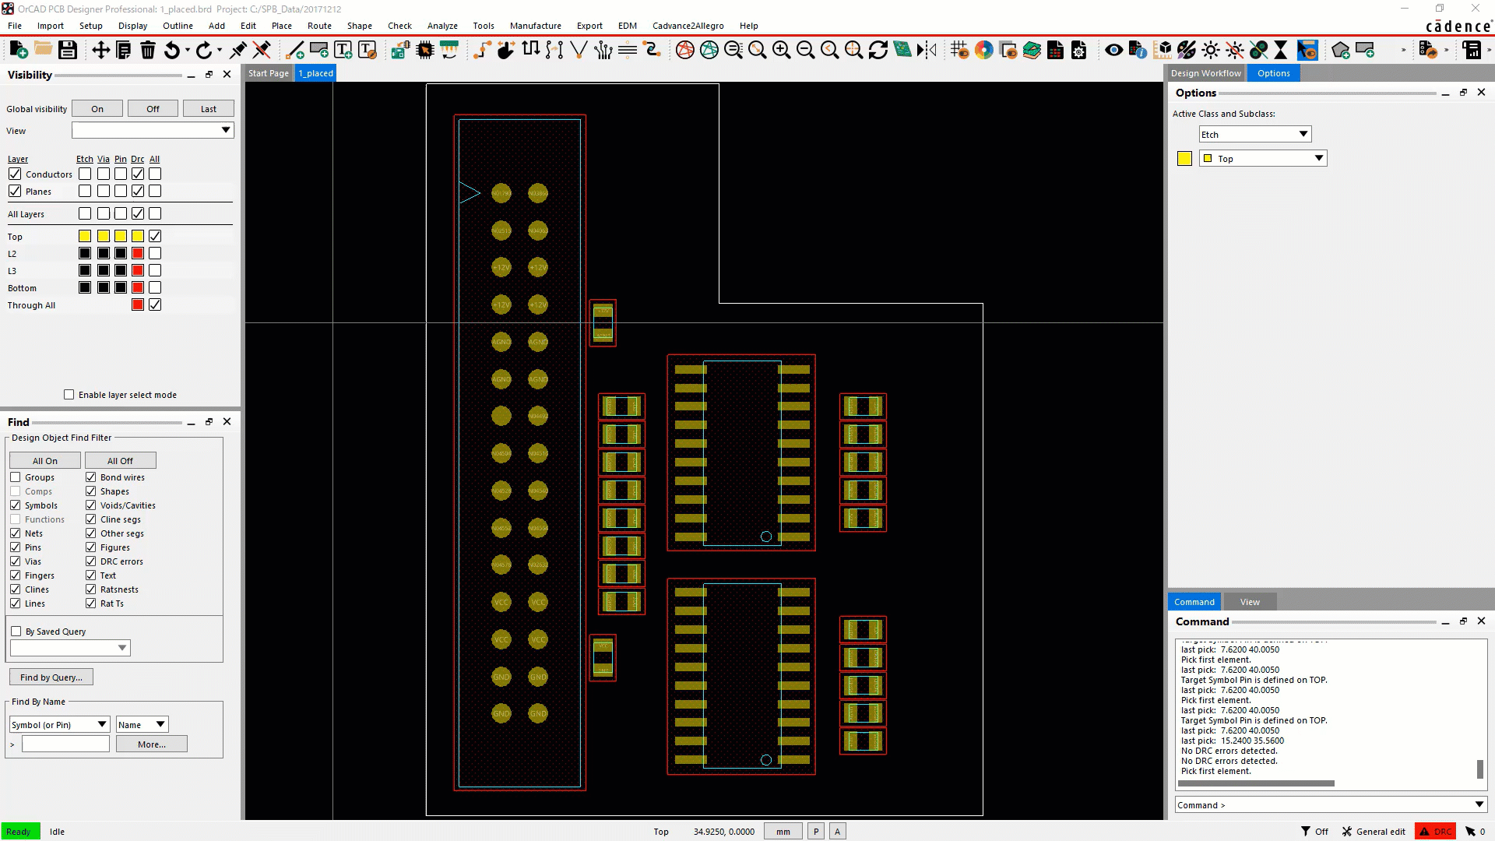The image size is (1495, 841).
Task: Open the saved query dropdown
Action: coord(70,648)
